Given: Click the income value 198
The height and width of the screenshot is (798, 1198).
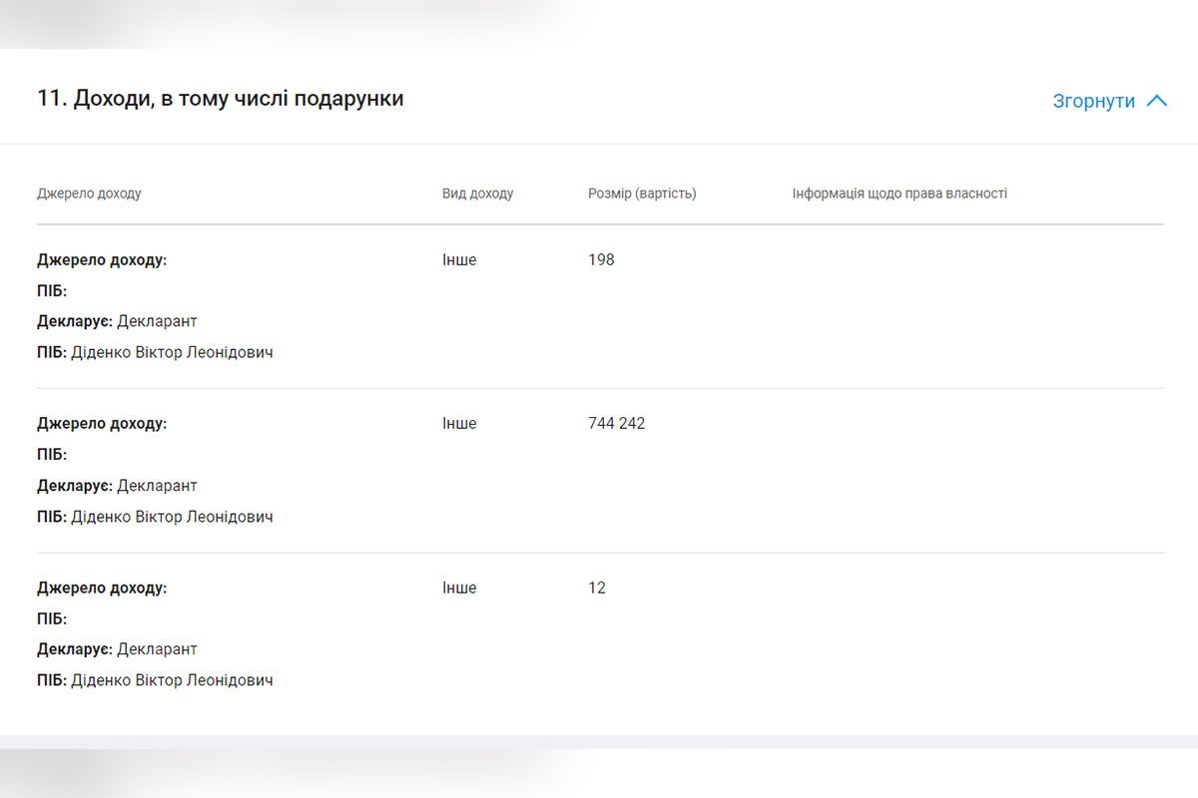Looking at the screenshot, I should (601, 260).
